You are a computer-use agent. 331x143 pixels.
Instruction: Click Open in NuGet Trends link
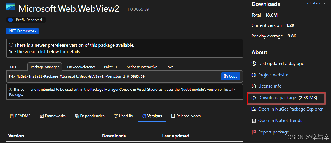pyautogui.click(x=280, y=121)
